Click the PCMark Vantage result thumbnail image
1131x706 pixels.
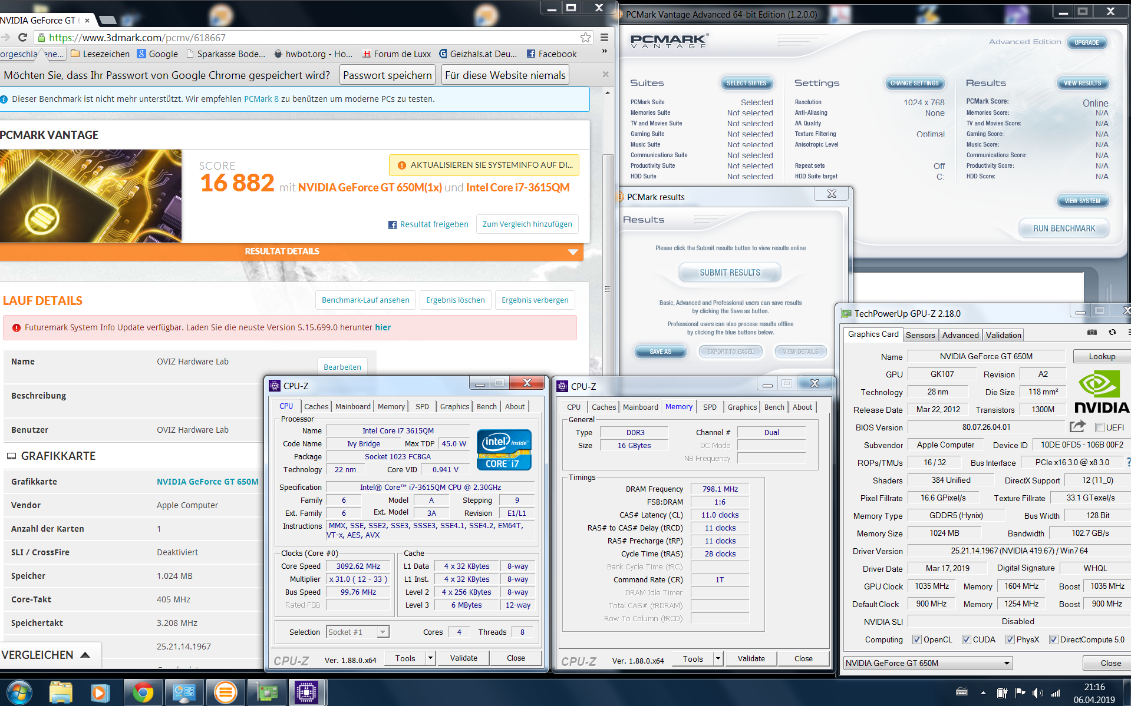click(90, 195)
